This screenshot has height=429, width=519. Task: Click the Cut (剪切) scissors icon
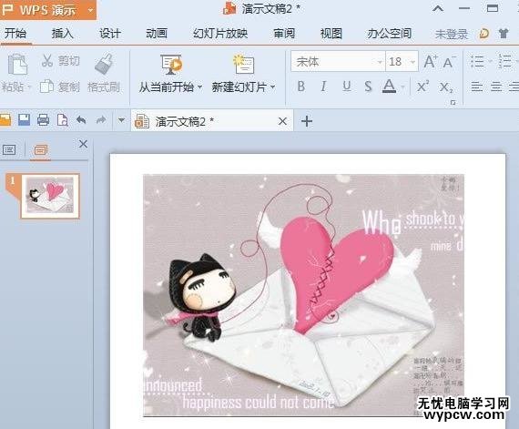pos(47,61)
